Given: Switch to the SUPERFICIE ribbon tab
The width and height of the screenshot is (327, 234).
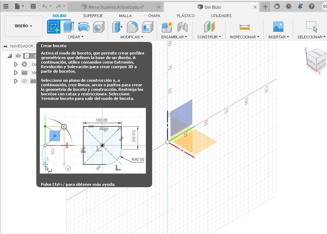Looking at the screenshot, I should [93, 16].
